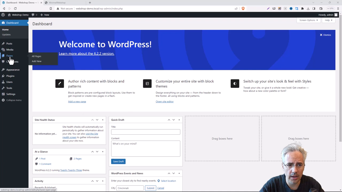The image size is (342, 192).
Task: Expand the Screen Options dropdown
Action: (309, 20)
